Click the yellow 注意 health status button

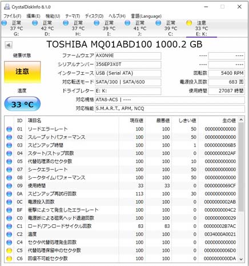pyautogui.click(x=22, y=72)
